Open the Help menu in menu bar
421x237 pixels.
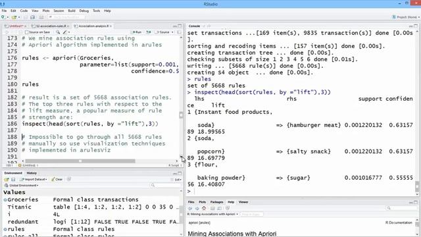[107, 11]
